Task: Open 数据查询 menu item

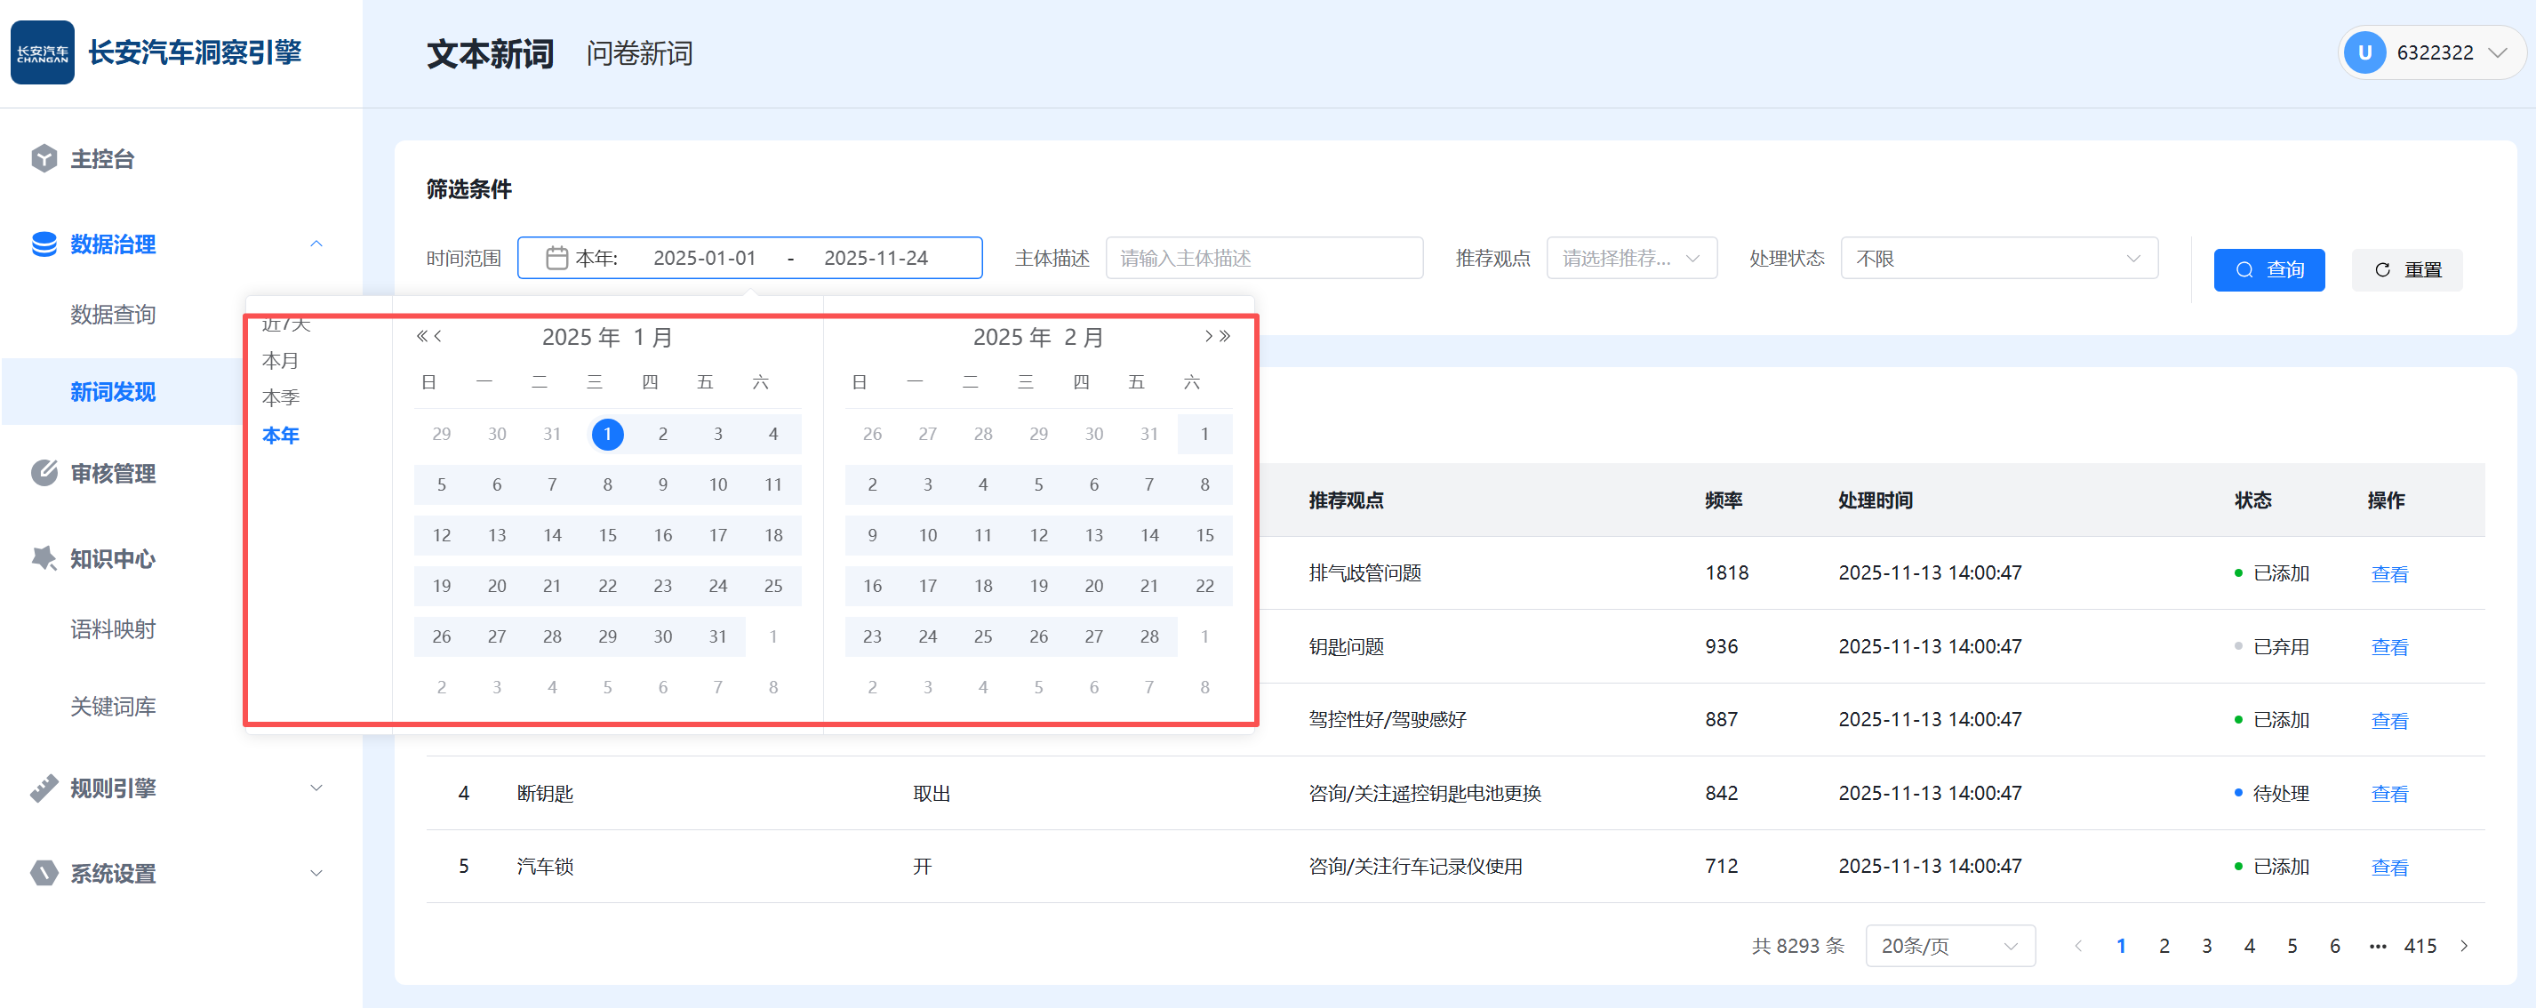Action: (x=113, y=315)
